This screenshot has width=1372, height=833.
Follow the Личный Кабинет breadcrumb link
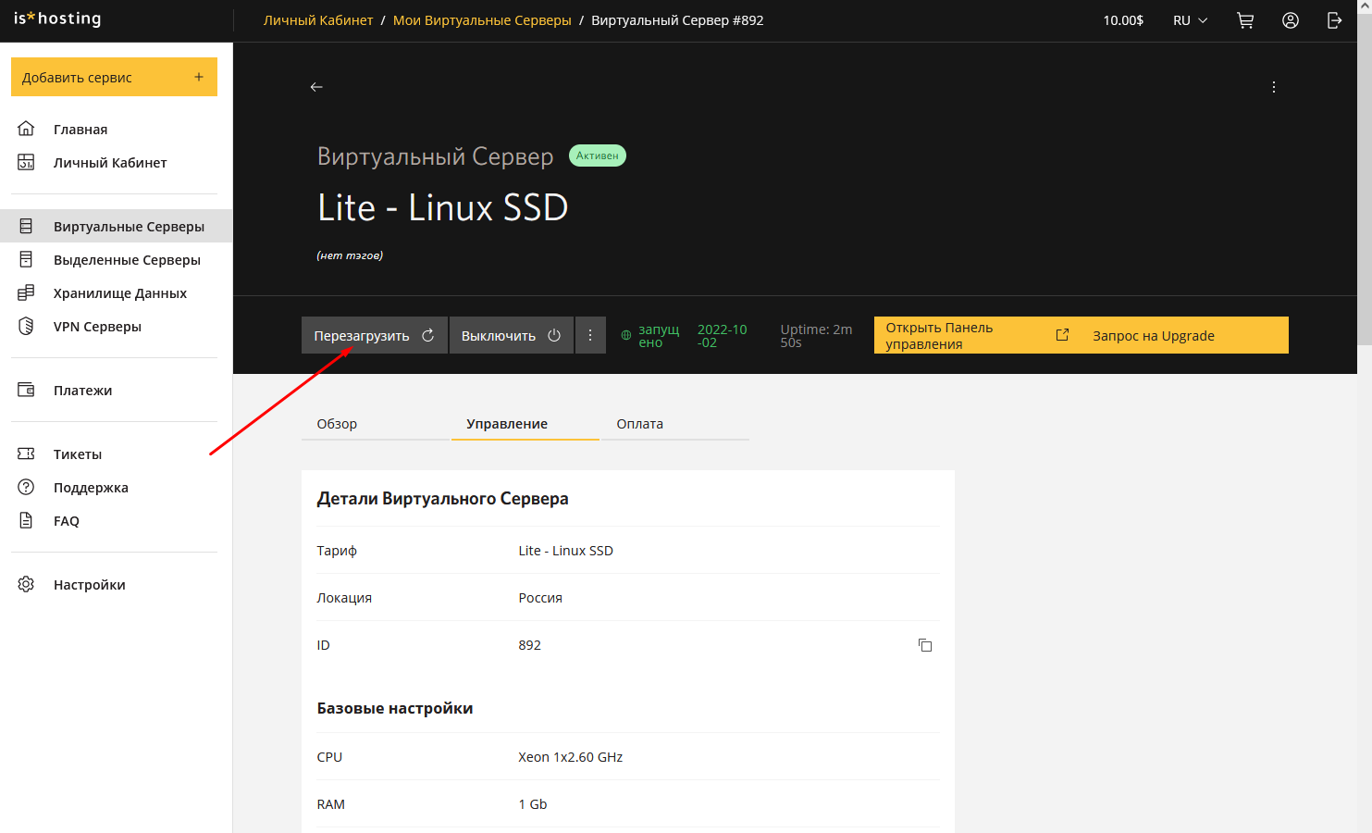318,19
